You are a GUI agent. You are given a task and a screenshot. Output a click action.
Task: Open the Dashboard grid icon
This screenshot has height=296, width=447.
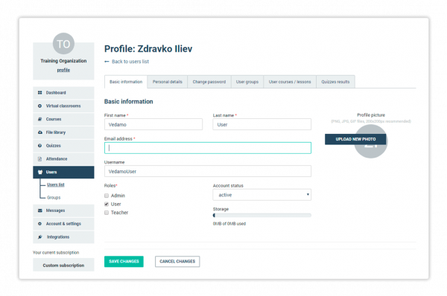click(40, 93)
